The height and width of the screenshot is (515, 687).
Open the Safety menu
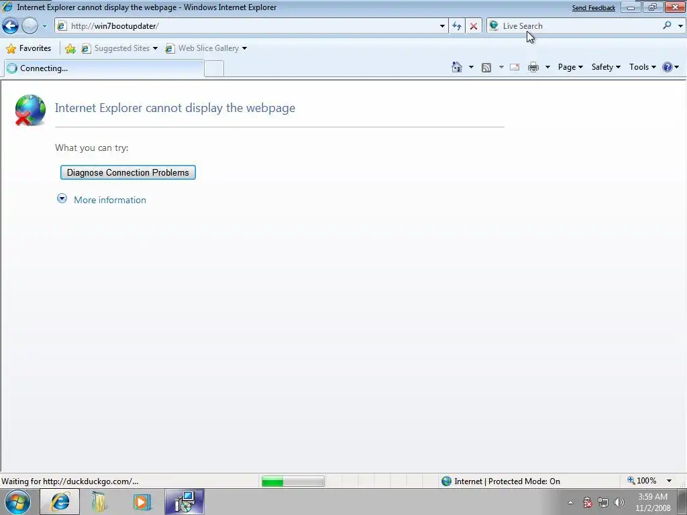click(606, 67)
